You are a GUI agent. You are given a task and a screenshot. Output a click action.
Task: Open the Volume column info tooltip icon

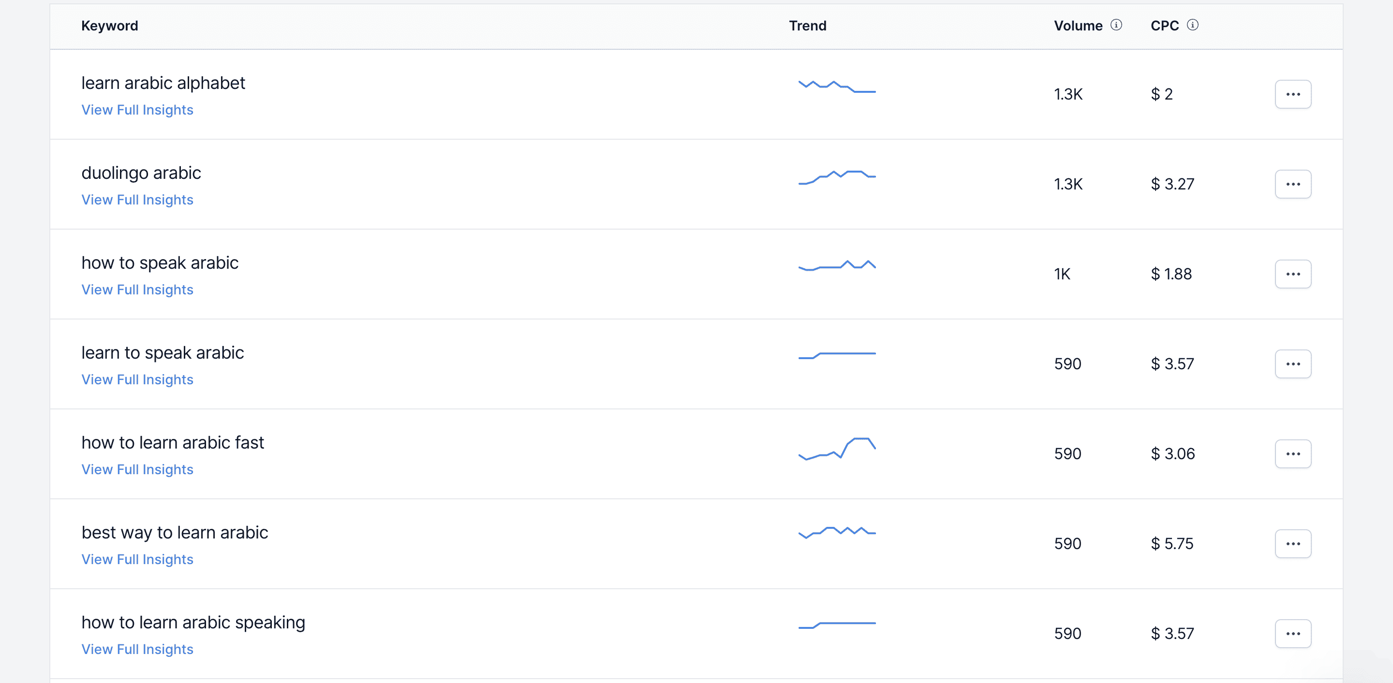coord(1117,25)
